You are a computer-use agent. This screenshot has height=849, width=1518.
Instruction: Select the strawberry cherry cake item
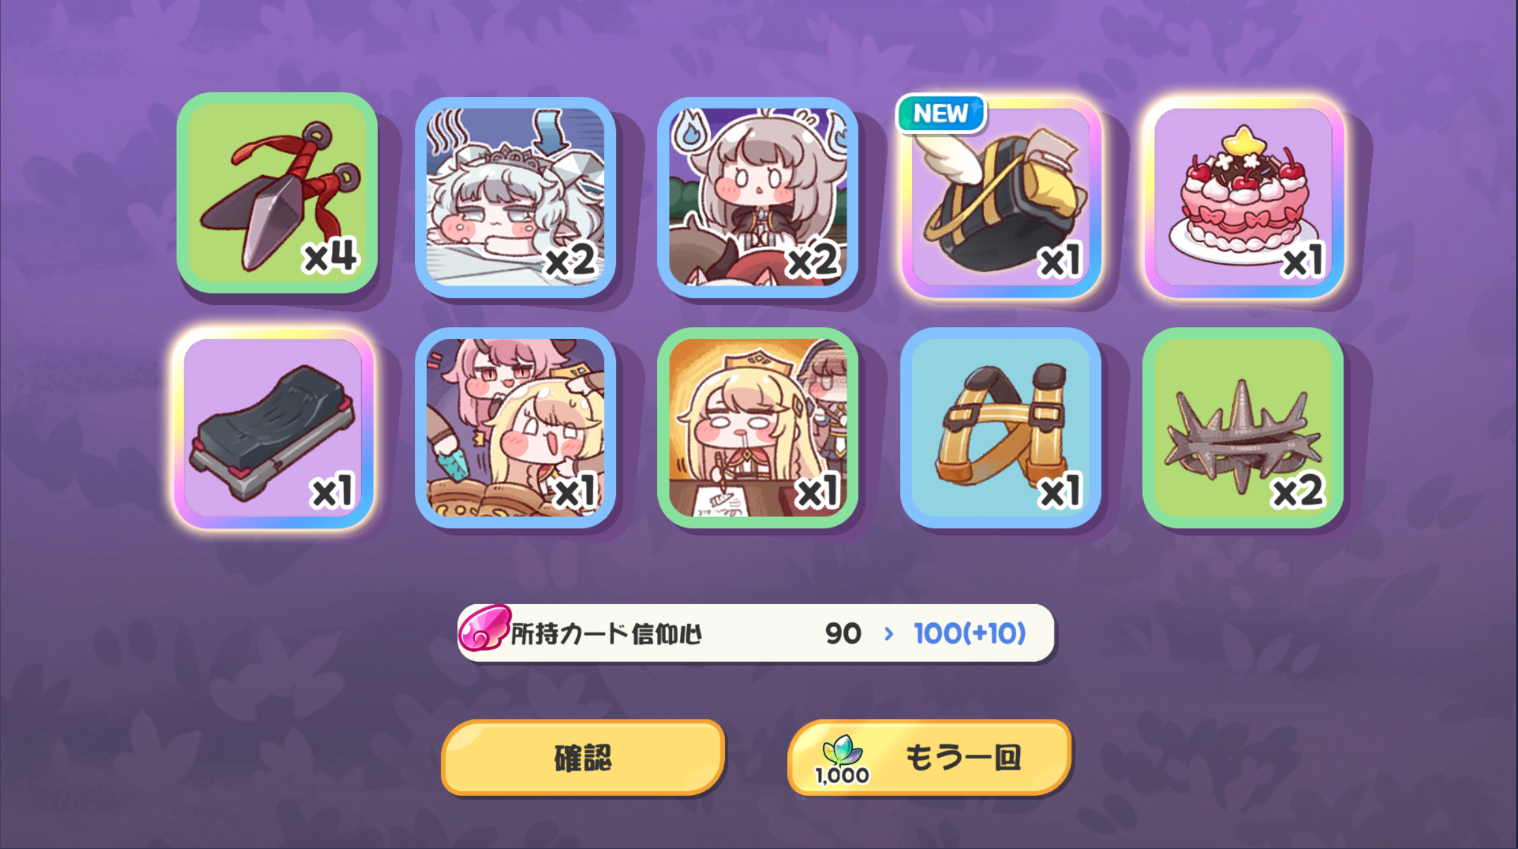point(1244,198)
